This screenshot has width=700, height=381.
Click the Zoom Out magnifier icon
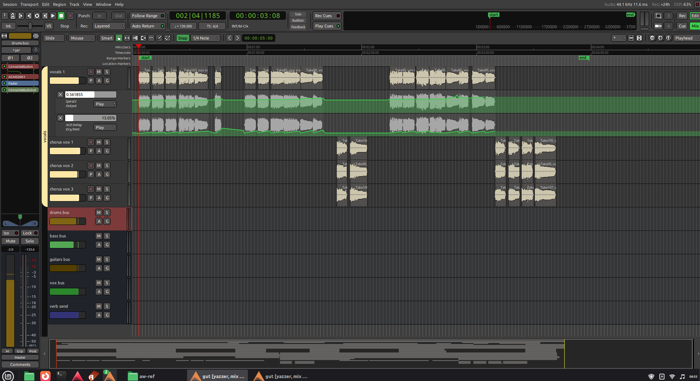pos(652,38)
